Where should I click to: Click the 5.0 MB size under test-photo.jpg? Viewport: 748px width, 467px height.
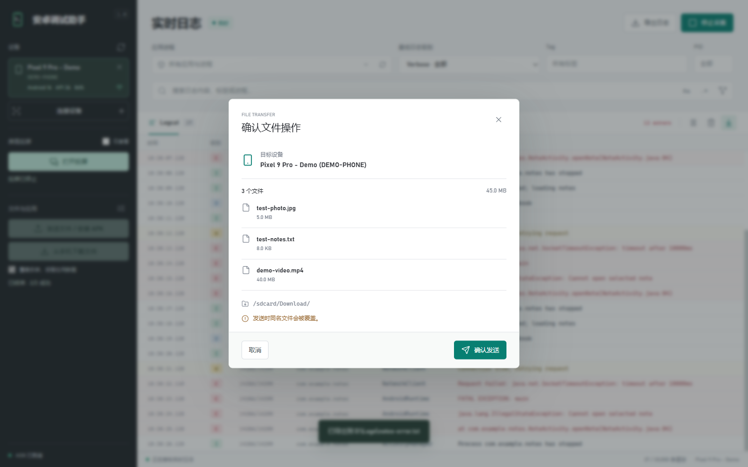264,217
